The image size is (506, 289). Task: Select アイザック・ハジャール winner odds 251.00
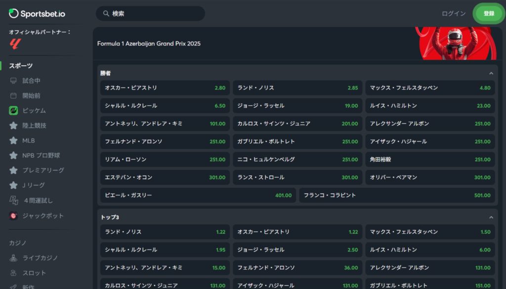click(430, 142)
